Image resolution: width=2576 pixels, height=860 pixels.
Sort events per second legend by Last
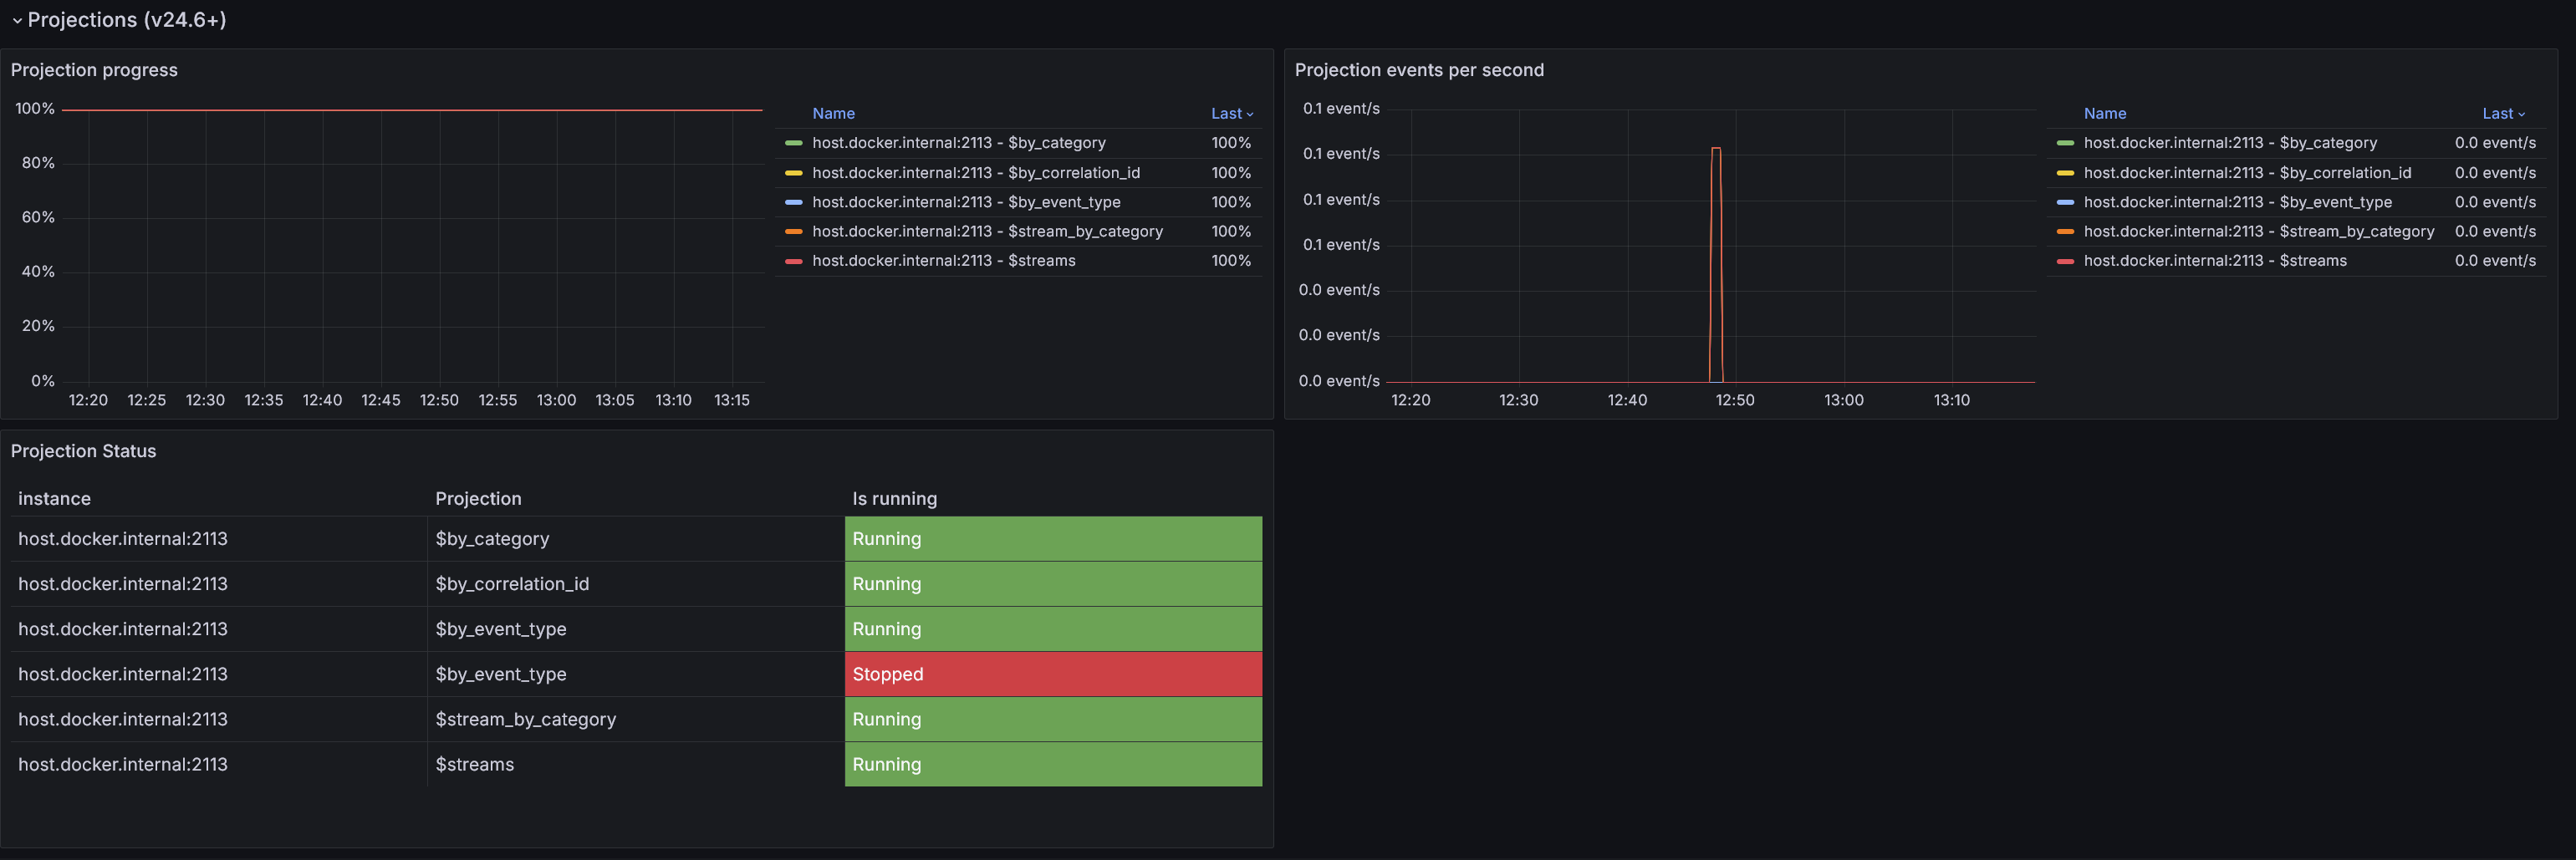pos(2502,114)
